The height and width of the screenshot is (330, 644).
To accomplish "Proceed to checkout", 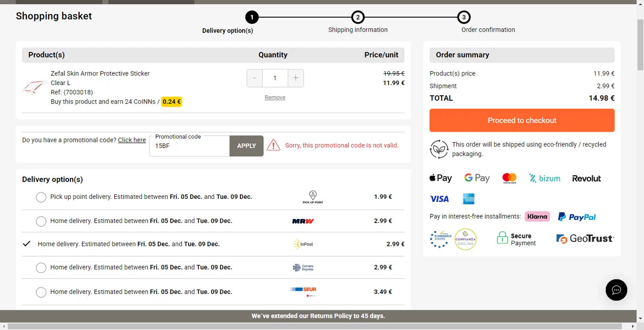I will pos(522,120).
